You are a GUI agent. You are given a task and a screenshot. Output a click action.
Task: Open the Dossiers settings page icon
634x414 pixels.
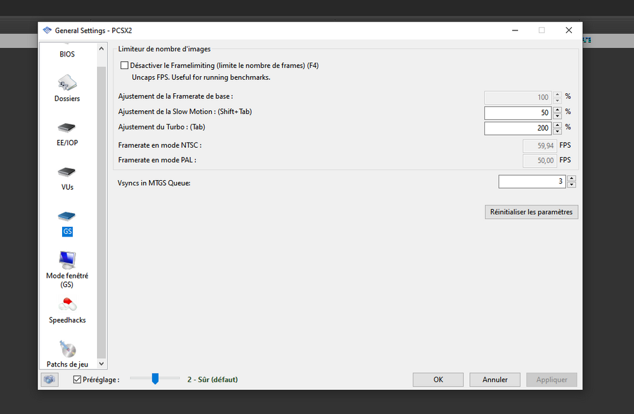67,84
